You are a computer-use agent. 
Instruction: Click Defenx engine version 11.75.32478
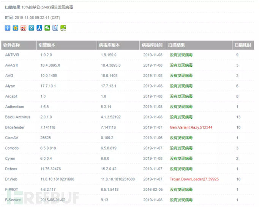(51, 169)
